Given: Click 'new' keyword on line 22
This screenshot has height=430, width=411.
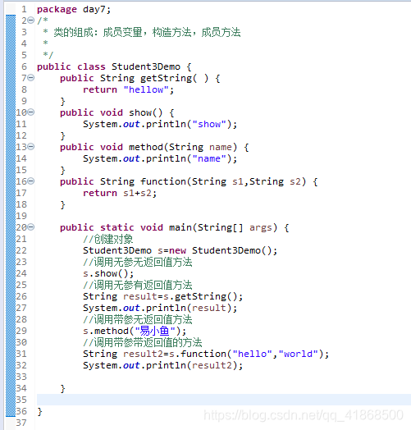Looking at the screenshot, I should point(178,250).
